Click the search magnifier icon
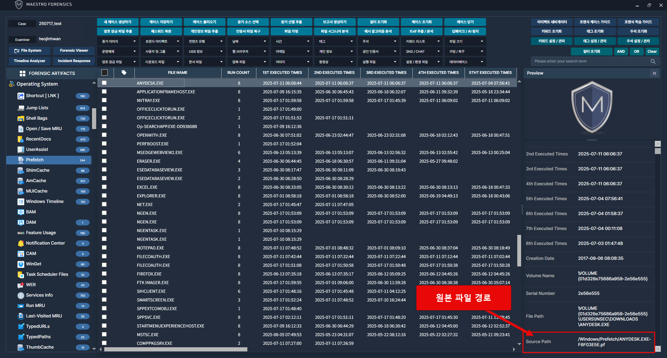This screenshot has width=667, height=358. point(653,61)
